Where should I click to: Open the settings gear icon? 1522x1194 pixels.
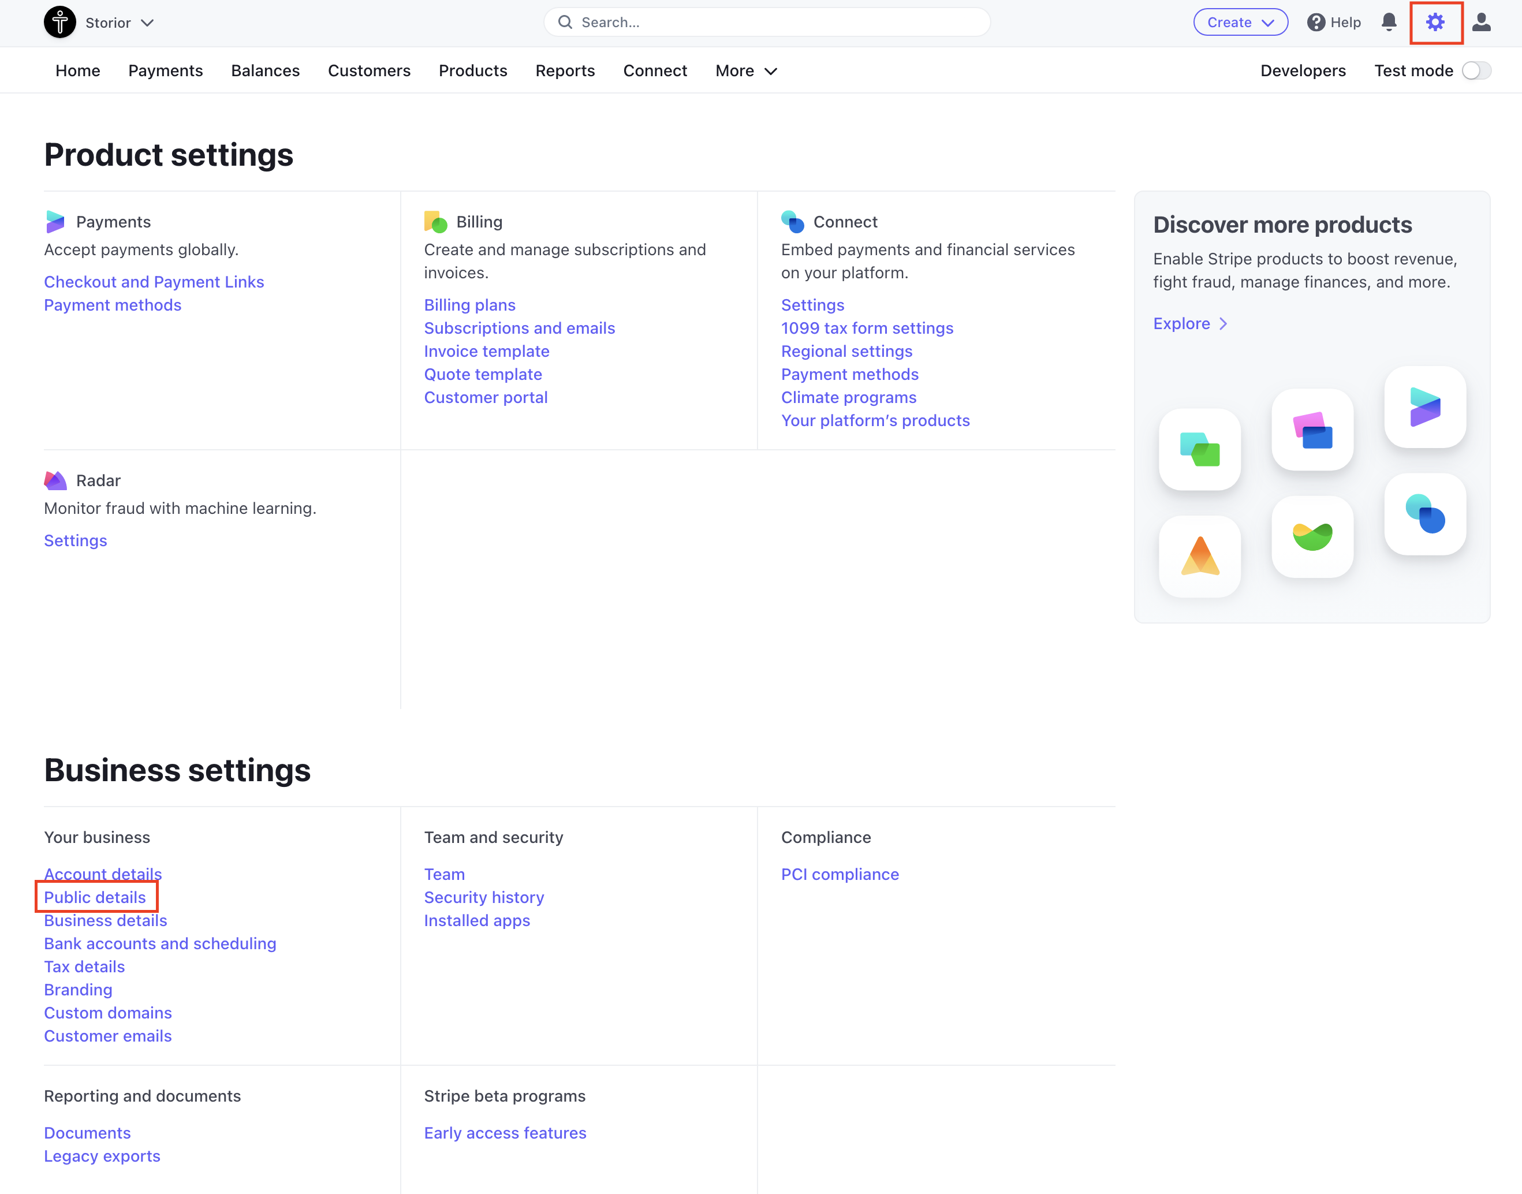pyautogui.click(x=1435, y=23)
